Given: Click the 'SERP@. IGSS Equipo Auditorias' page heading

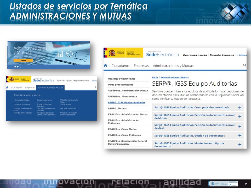Looking at the screenshot, I should click(x=195, y=84).
